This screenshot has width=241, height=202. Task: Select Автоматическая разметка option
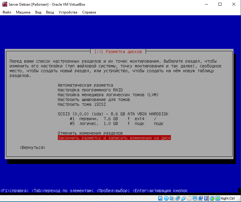coord(85,85)
